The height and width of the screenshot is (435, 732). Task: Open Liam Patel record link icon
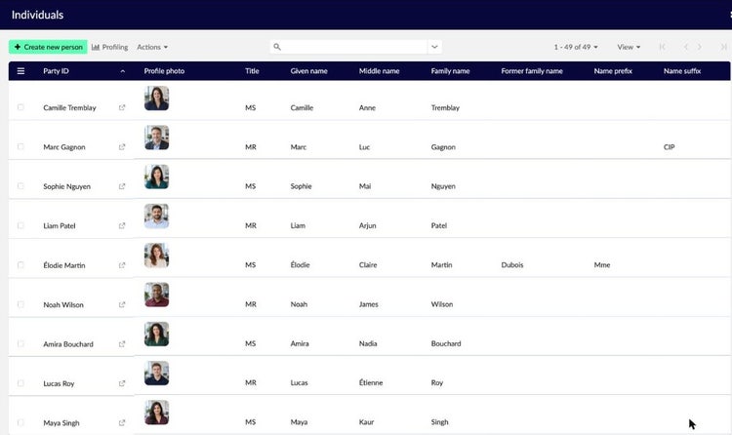122,225
